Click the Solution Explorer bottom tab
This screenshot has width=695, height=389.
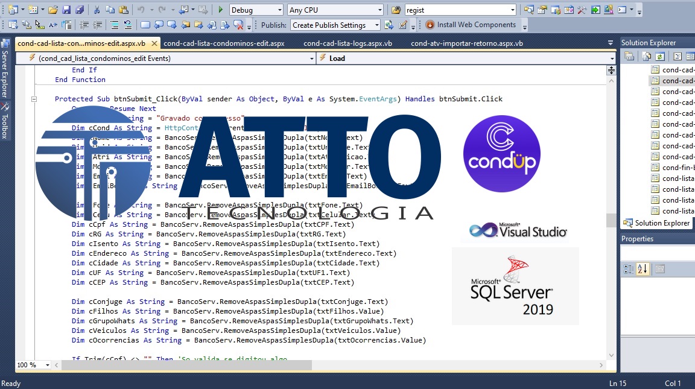tap(658, 223)
